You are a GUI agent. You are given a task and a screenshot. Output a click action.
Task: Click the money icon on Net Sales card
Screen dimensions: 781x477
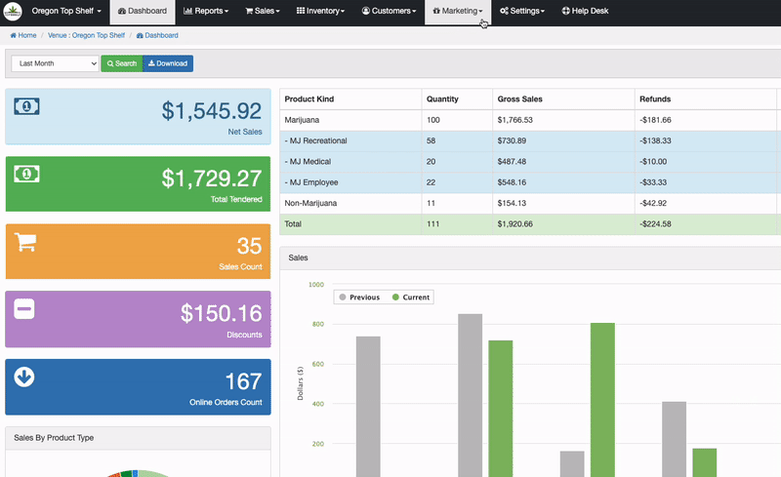pos(26,106)
